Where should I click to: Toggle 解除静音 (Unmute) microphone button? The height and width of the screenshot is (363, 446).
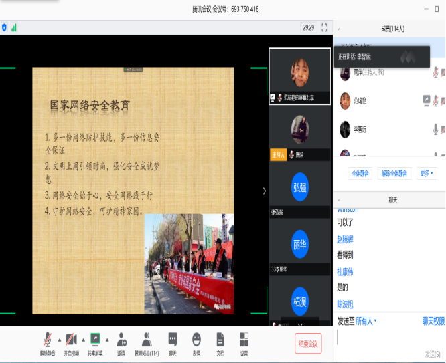tap(48, 342)
